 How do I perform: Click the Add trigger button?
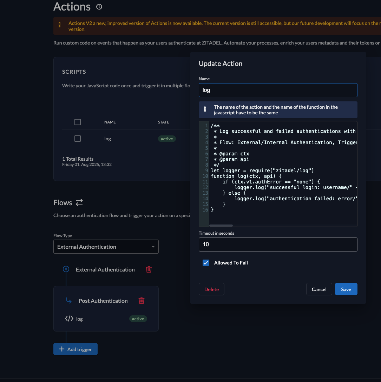[75, 349]
